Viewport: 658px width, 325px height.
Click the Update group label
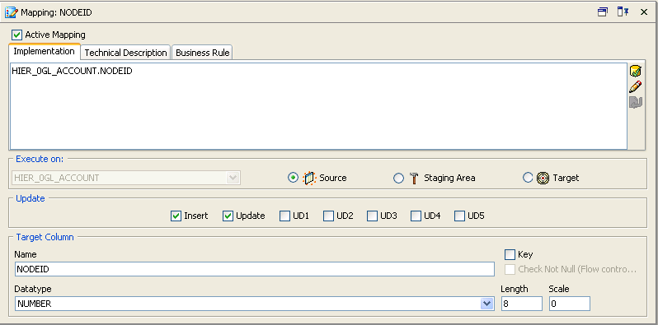tap(31, 198)
